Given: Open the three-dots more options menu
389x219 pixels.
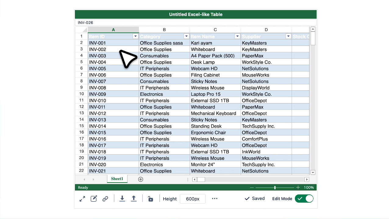Looking at the screenshot, I should (215, 199).
